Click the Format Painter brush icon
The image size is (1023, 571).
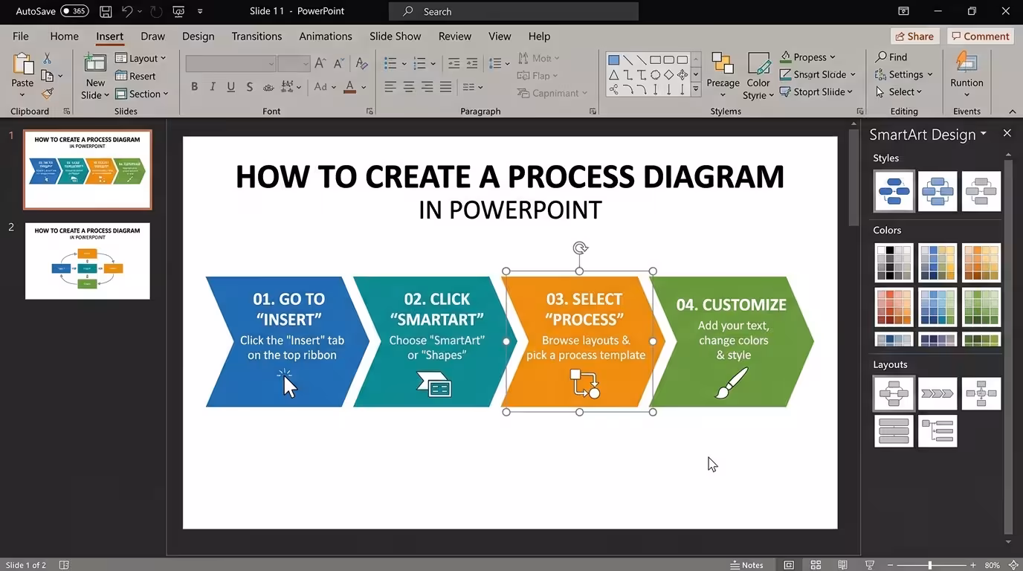(x=48, y=94)
